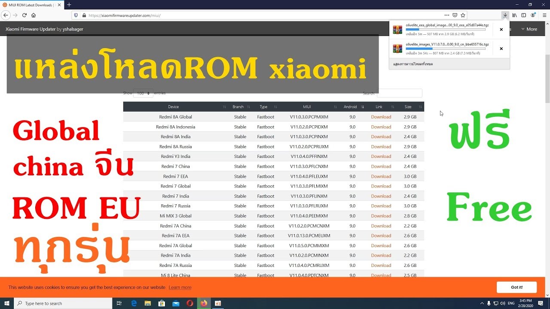This screenshot has height=309, width=550.
Task: Bookmark this page with the star icon
Action: pyautogui.click(x=463, y=15)
